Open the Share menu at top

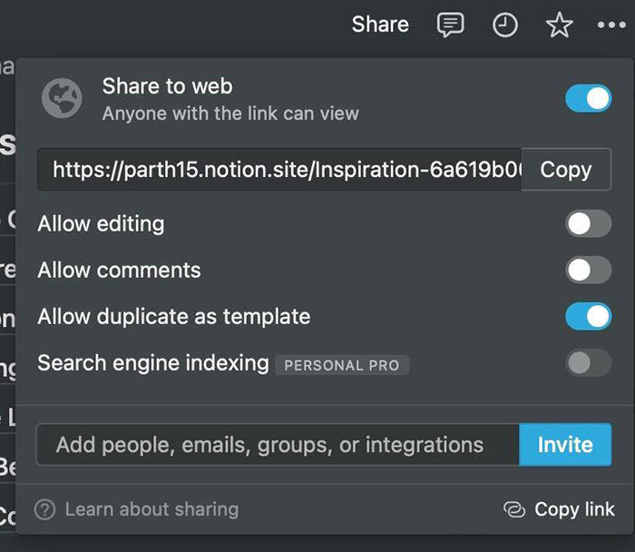380,25
